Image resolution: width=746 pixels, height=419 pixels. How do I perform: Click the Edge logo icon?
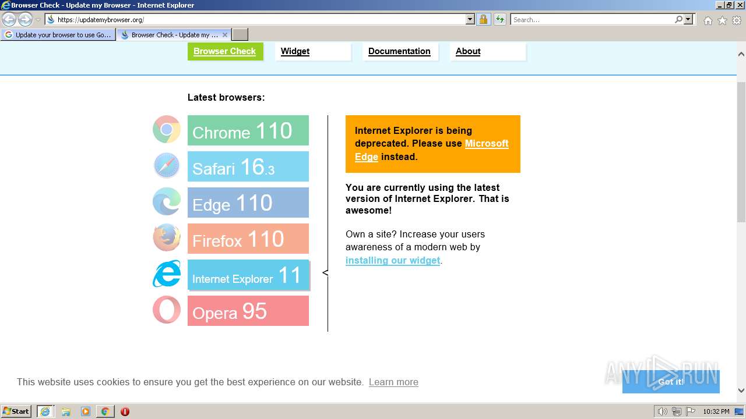coord(167,202)
